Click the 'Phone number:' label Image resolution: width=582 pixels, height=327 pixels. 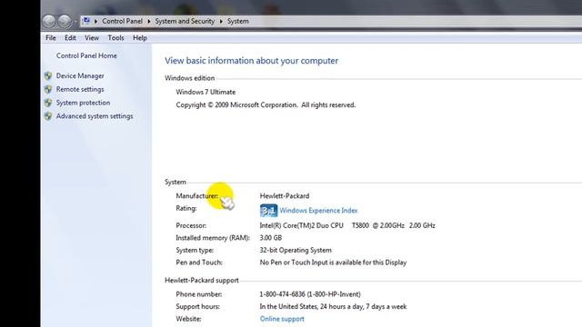[199, 294]
